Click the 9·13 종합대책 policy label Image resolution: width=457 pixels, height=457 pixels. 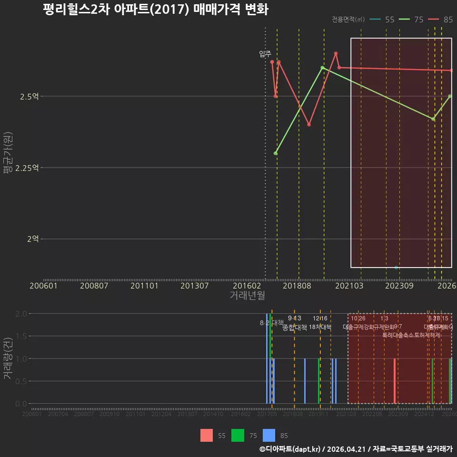294,323
